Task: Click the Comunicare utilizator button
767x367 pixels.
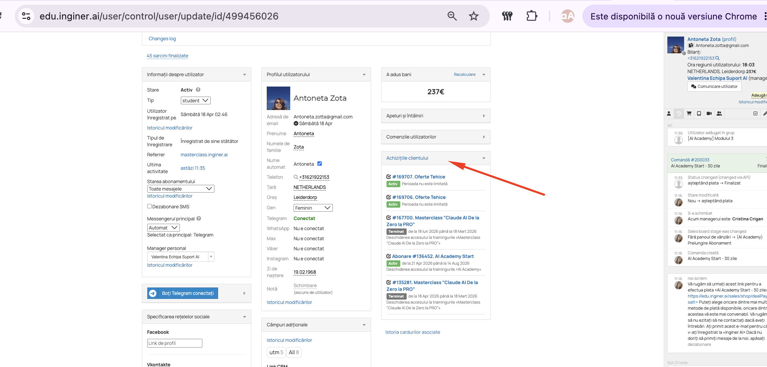Action: pyautogui.click(x=714, y=86)
